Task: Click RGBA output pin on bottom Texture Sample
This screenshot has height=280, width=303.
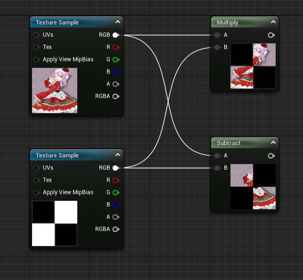Action: click(x=116, y=229)
